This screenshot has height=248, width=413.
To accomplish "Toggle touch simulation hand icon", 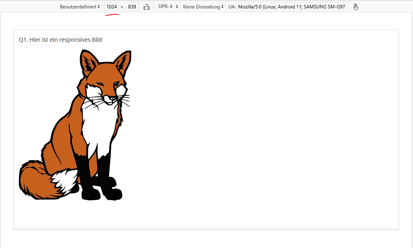I will point(356,7).
